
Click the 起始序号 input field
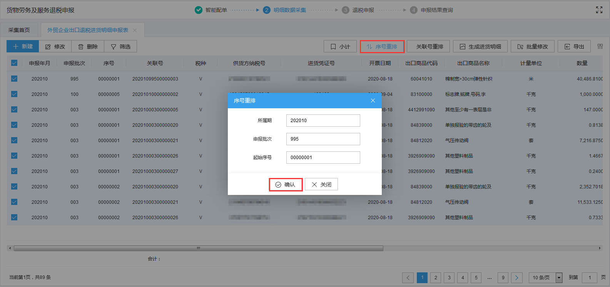coord(323,158)
